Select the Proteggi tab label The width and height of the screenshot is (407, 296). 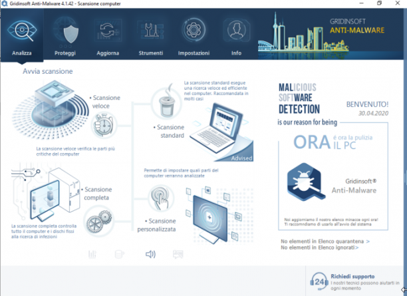pyautogui.click(x=65, y=53)
